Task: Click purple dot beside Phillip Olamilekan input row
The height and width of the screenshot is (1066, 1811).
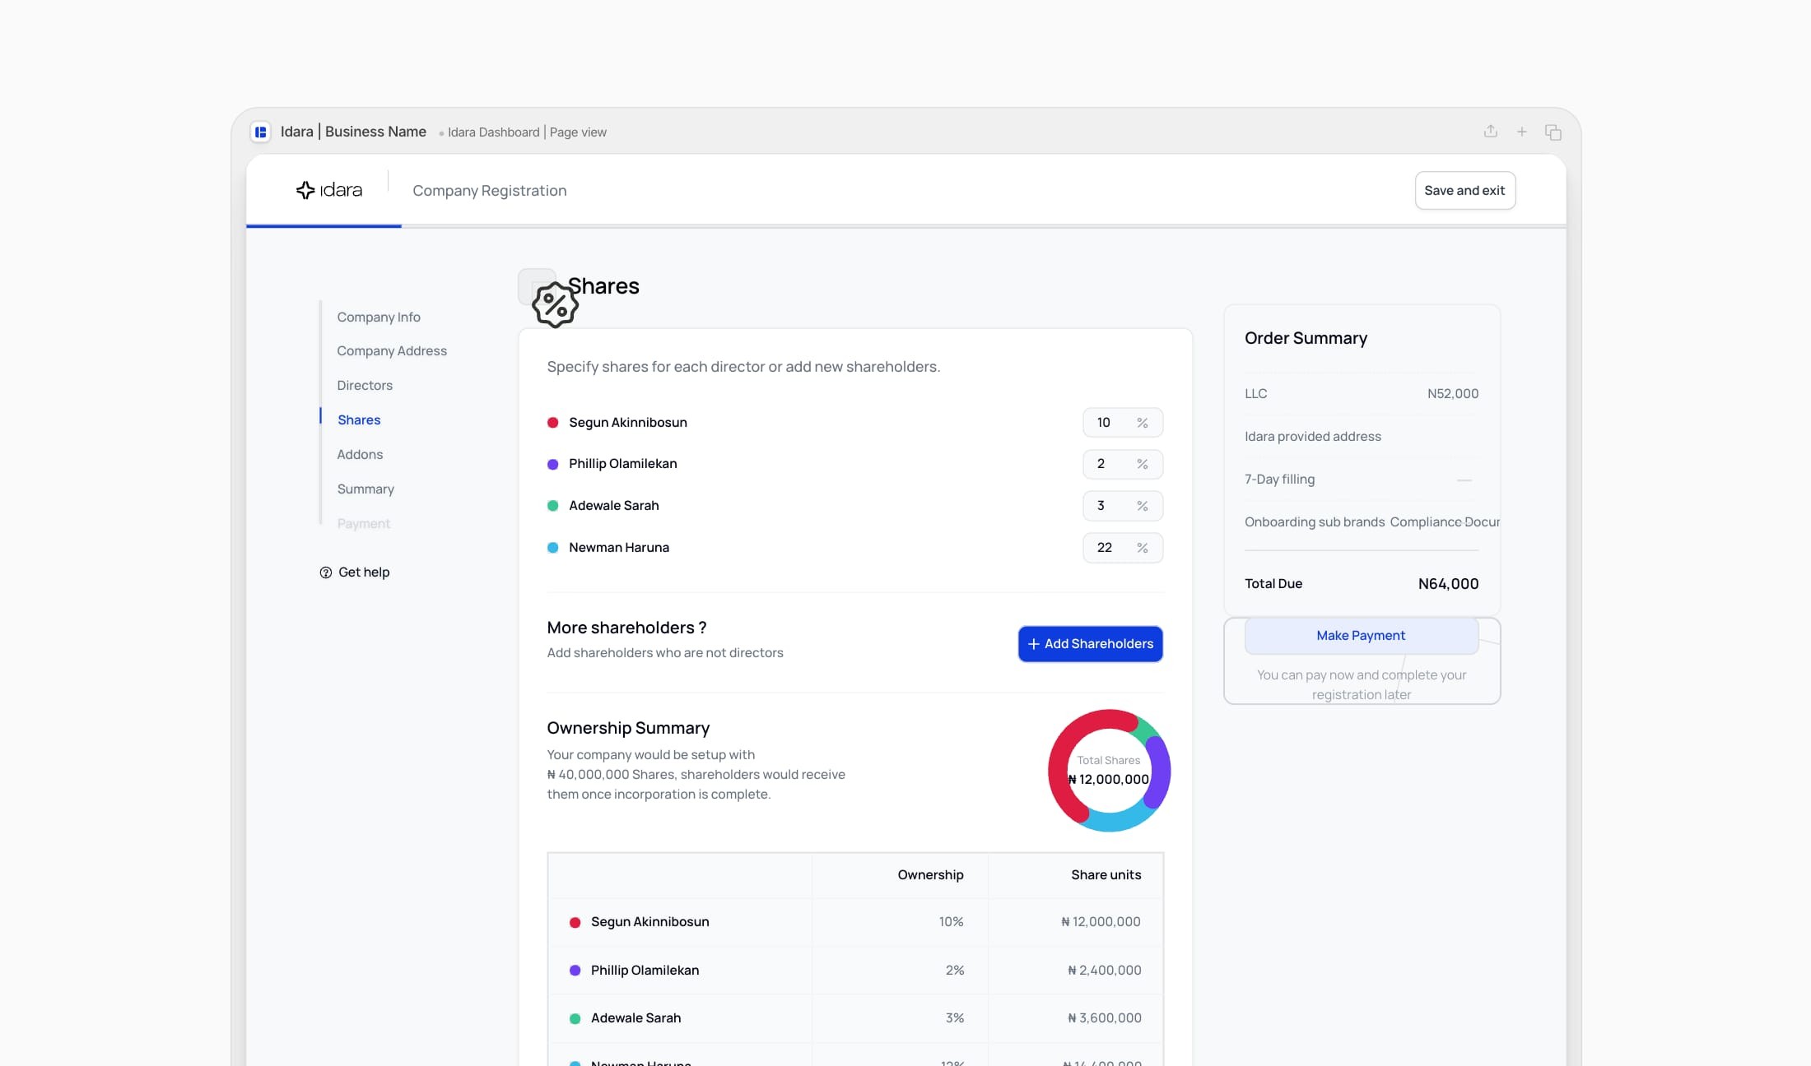Action: coord(553,465)
